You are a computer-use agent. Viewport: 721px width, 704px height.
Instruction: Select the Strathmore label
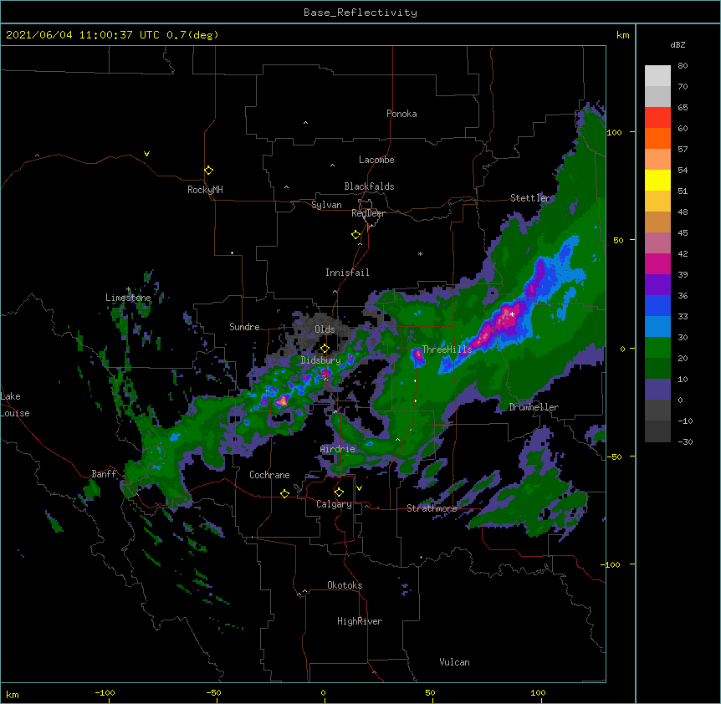(432, 508)
